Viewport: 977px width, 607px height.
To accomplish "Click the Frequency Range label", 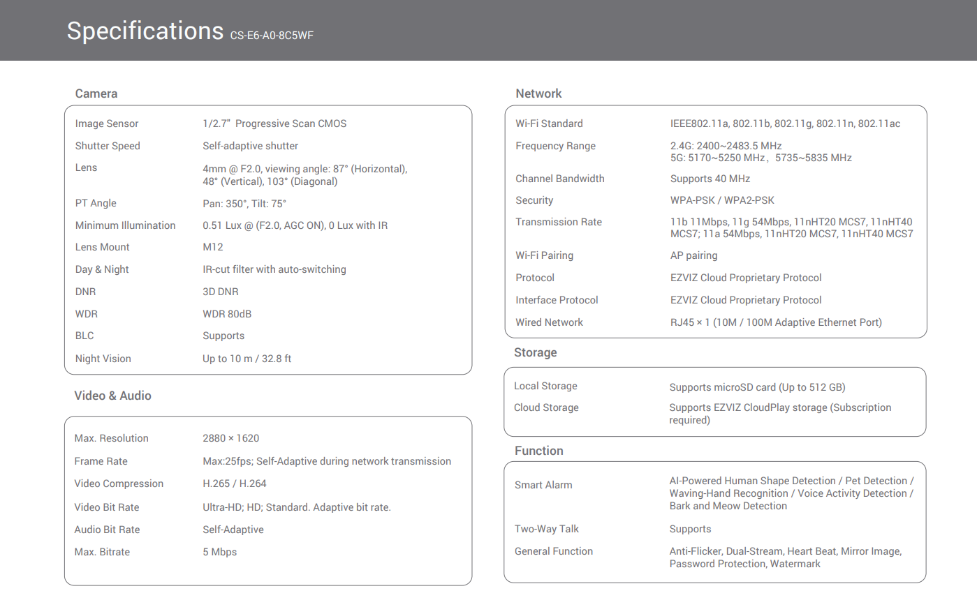I will 555,146.
